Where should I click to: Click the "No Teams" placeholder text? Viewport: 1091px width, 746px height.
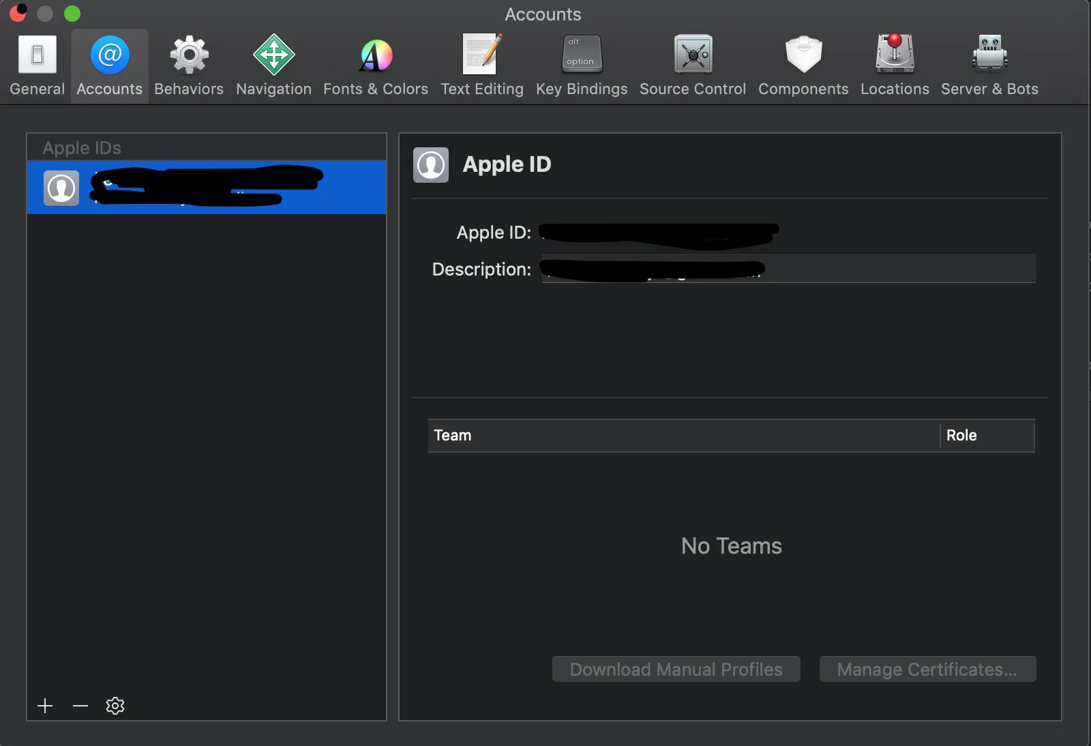[732, 546]
